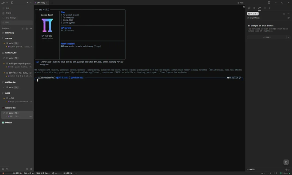Click the search icon in changes panel
Screen dimensions: 292x175
284,14
